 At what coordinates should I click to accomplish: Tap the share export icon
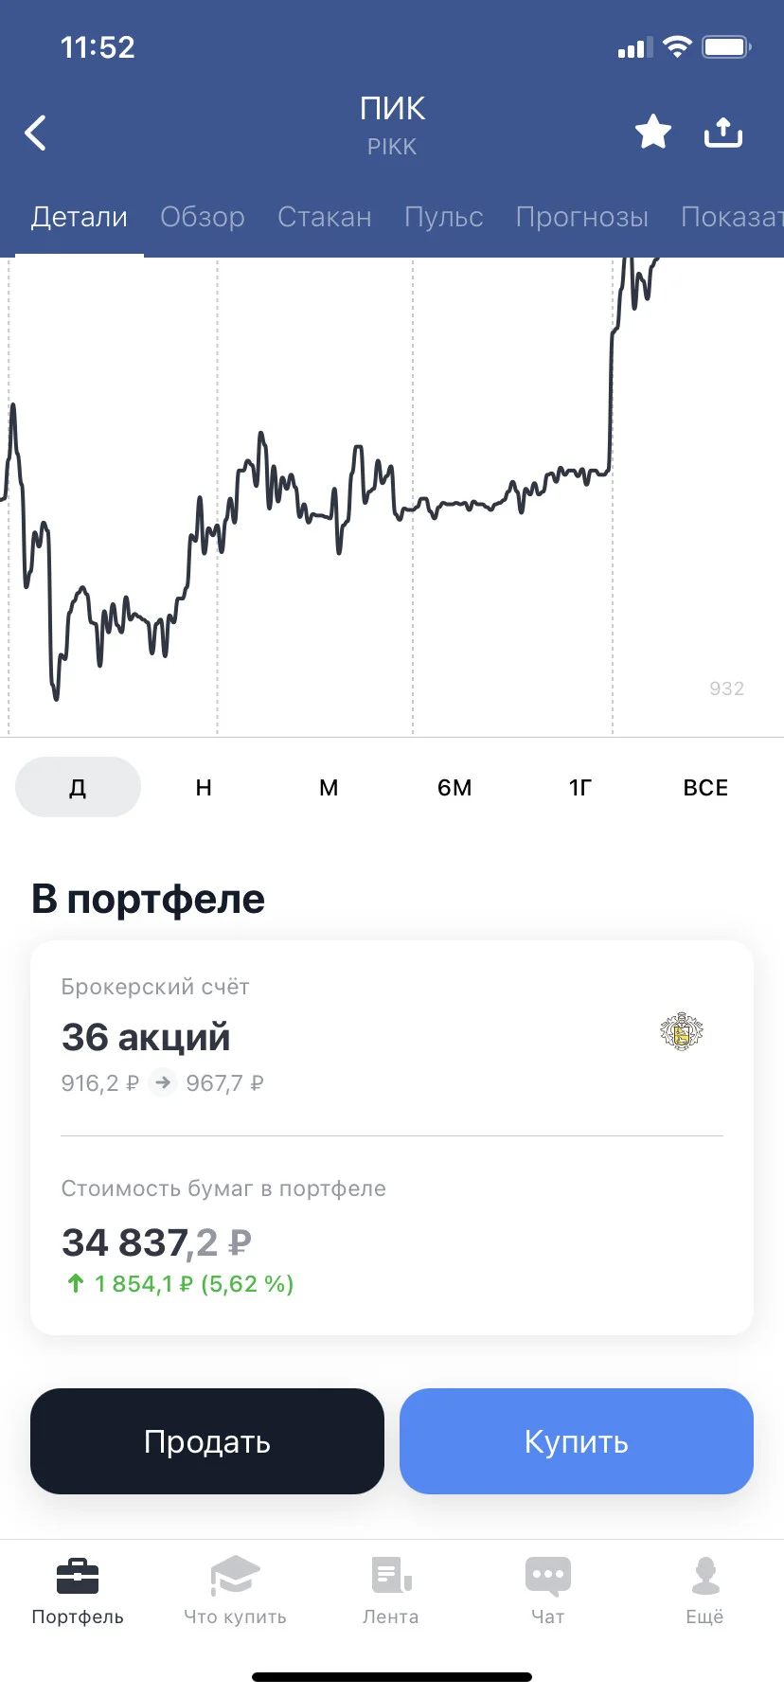(723, 132)
